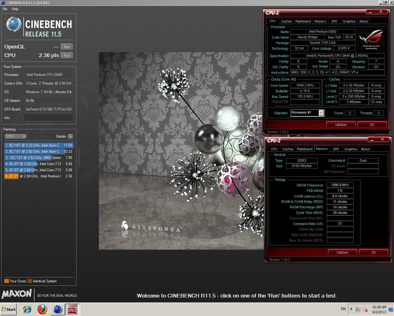The height and width of the screenshot is (316, 394).
Task: Switch to SPD tab in upper CPU-Z
Action: [334, 21]
